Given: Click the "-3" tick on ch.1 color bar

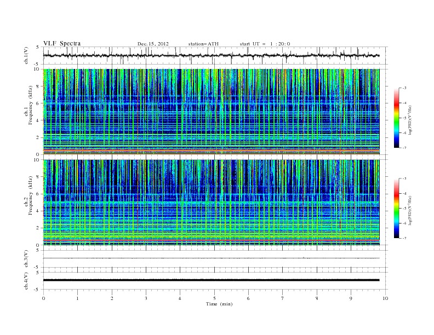Looking at the screenshot, I should tap(404, 88).
